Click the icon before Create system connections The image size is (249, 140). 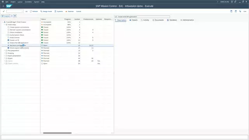tap(8, 27)
